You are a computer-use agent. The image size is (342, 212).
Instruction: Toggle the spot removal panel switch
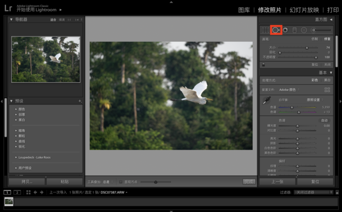[x=263, y=64]
